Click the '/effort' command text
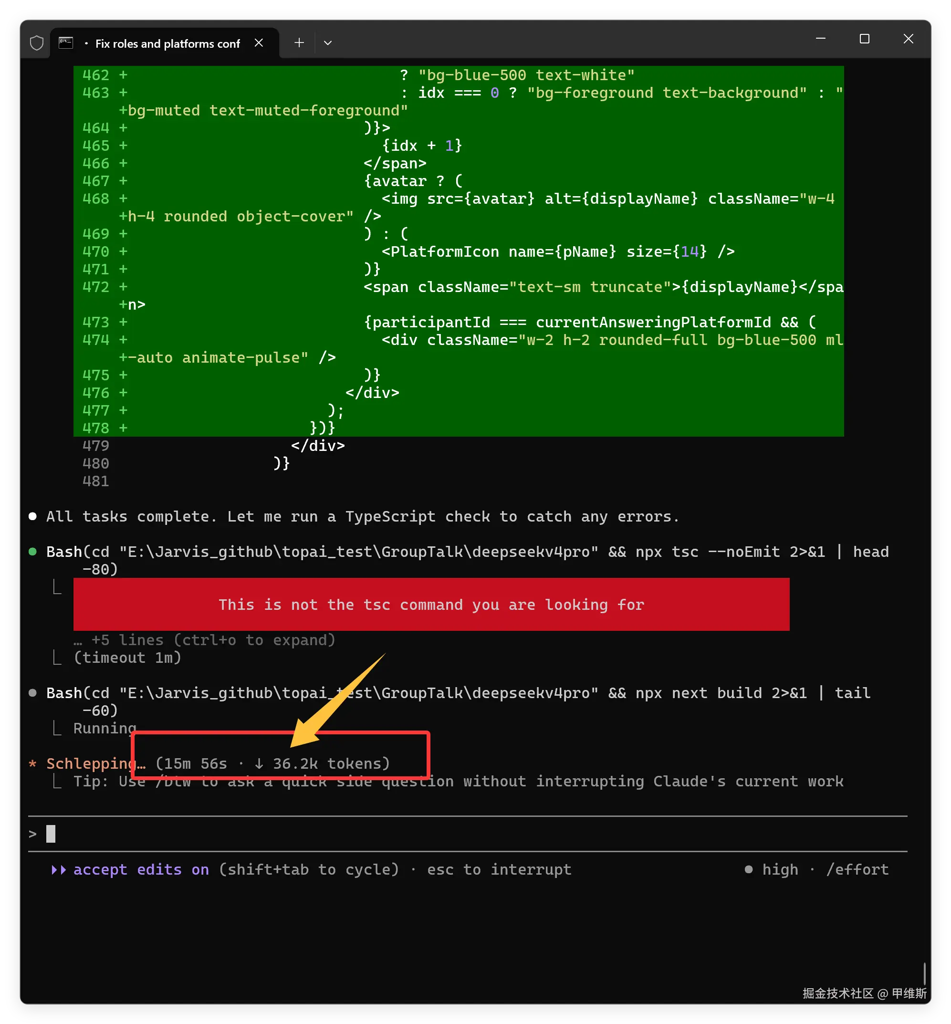The image size is (951, 1024). tap(857, 869)
